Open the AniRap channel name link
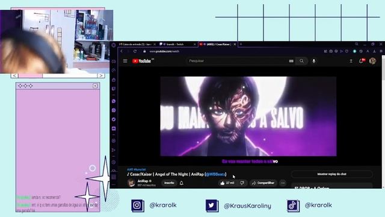 click(143, 181)
